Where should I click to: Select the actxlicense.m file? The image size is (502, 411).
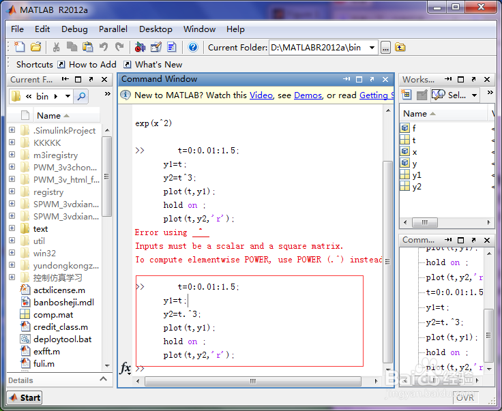tap(59, 290)
